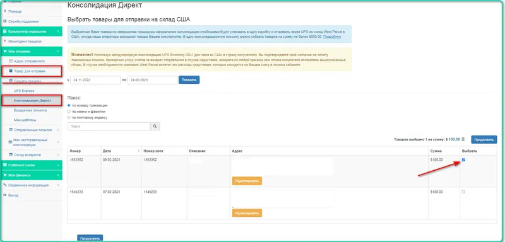505x242 pixels.
Task: Click the icon beside Отправленные посылки
Action: 11,130
